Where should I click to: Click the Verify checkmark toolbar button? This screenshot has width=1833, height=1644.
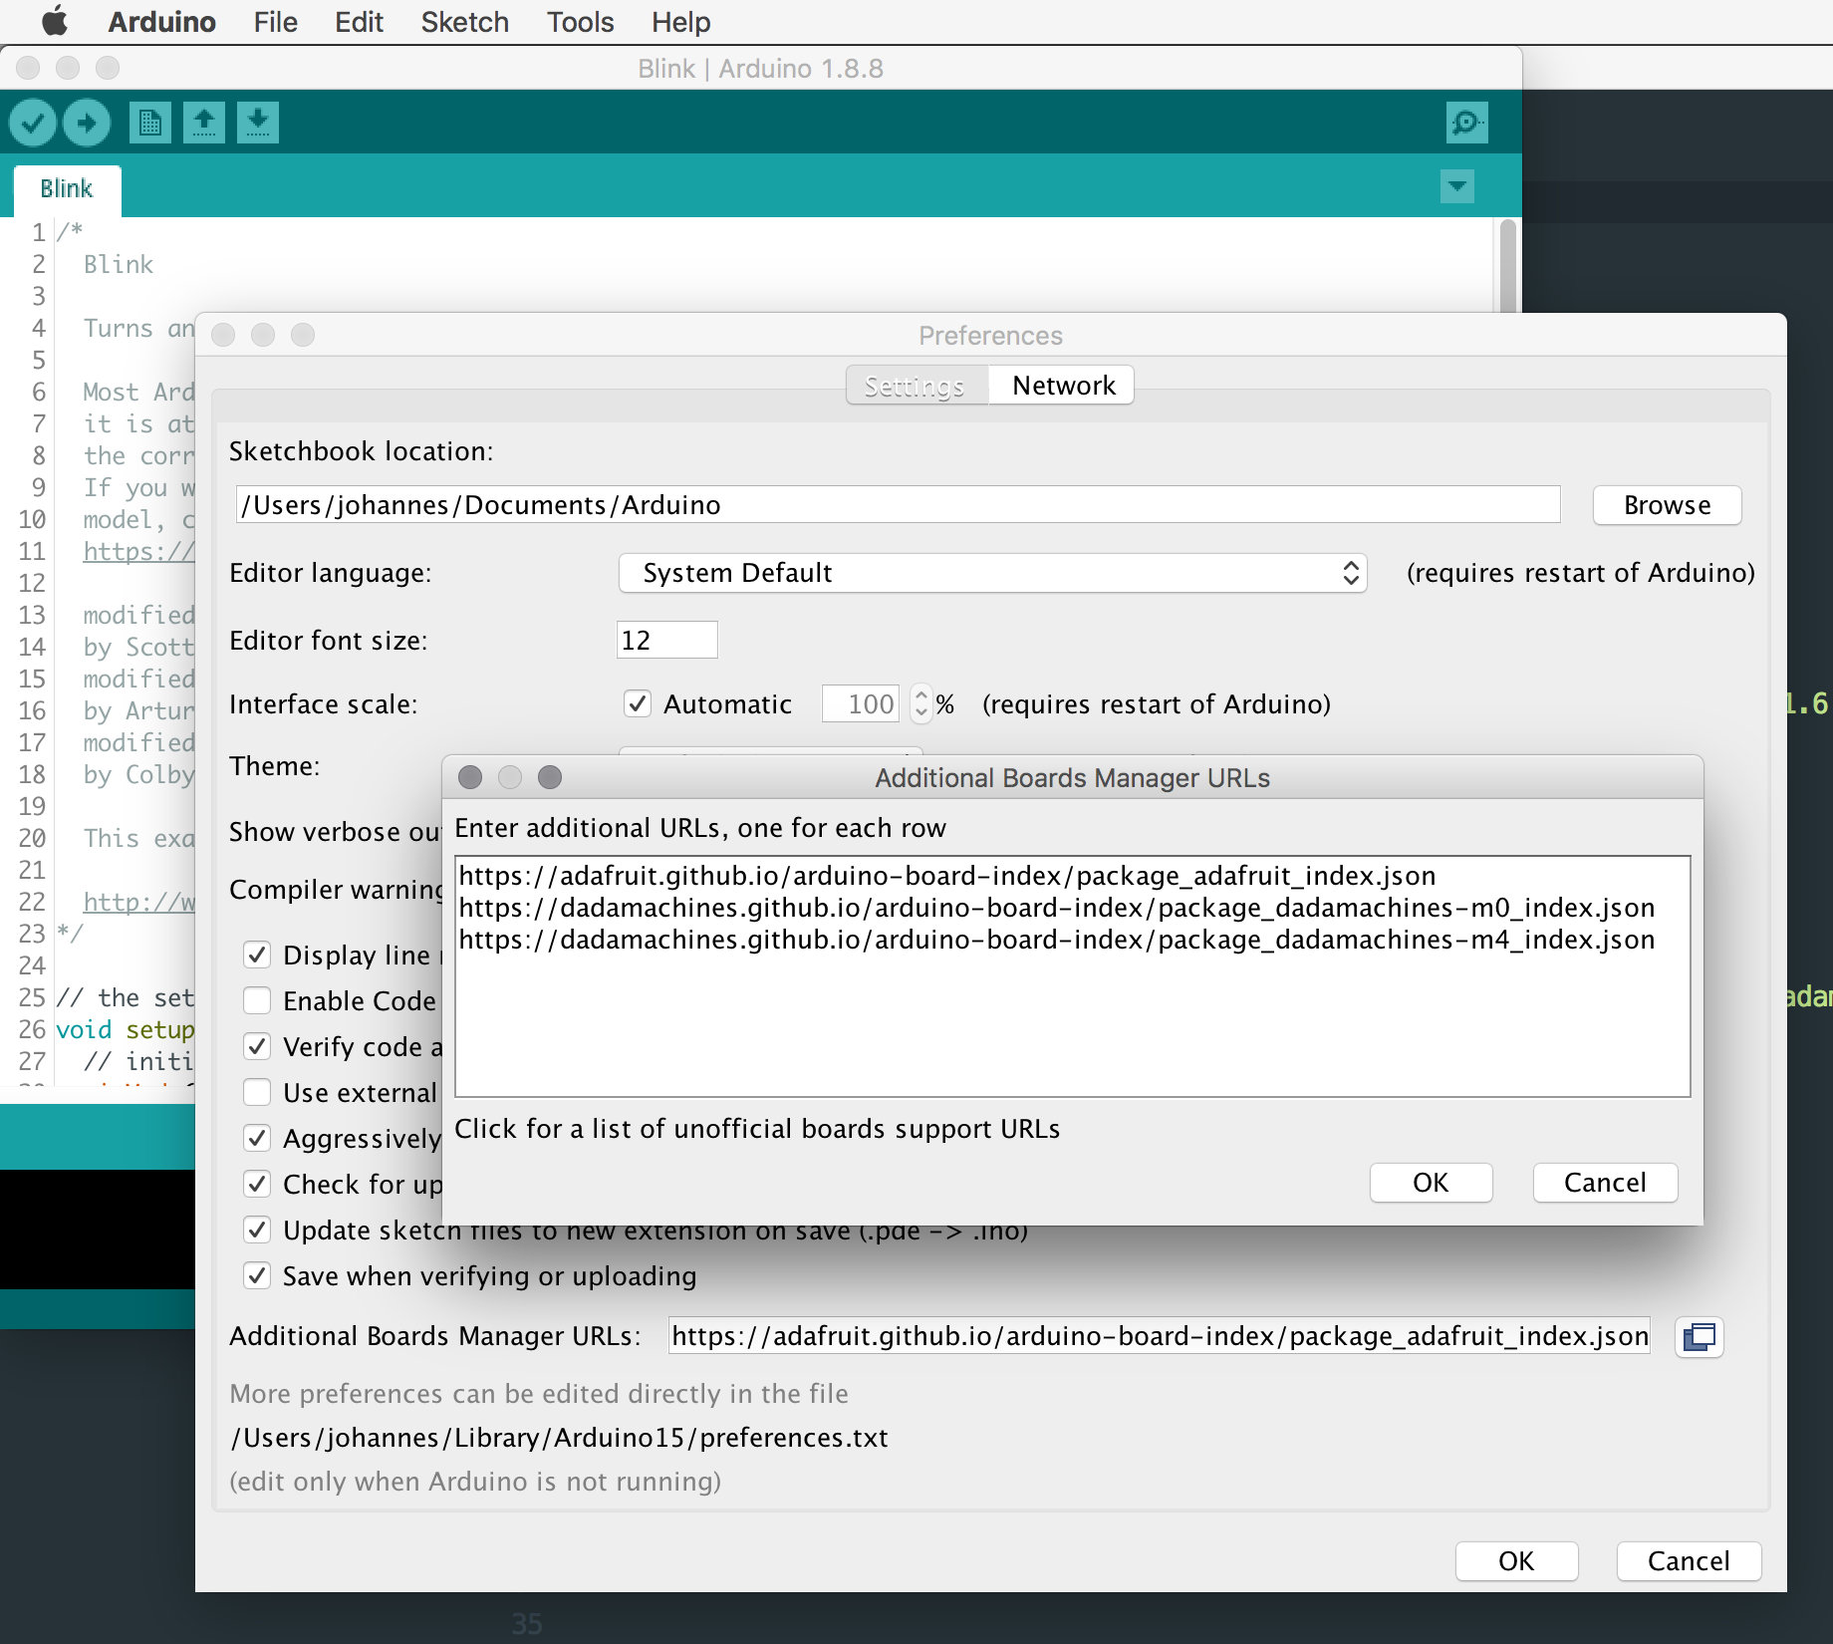[33, 123]
